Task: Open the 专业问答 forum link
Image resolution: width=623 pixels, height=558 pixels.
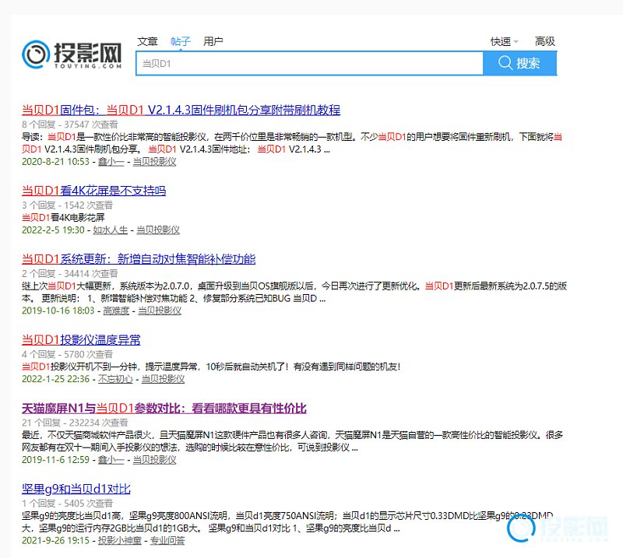Action: pos(169,540)
